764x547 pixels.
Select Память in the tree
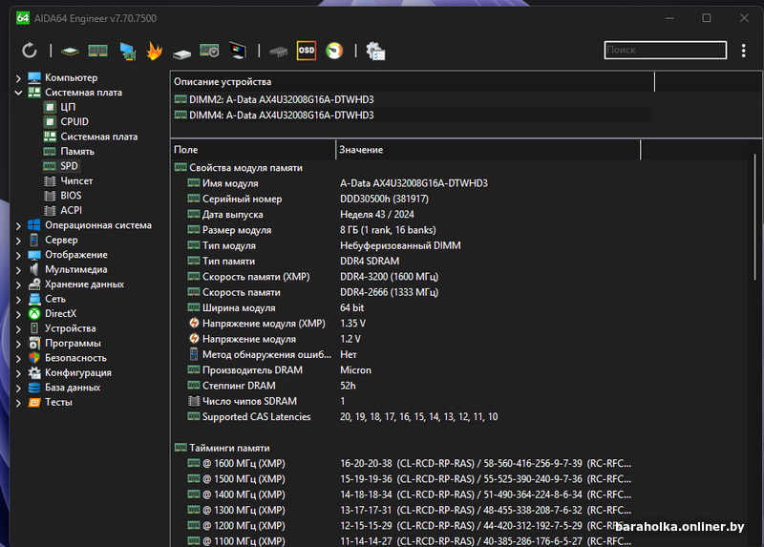[77, 151]
